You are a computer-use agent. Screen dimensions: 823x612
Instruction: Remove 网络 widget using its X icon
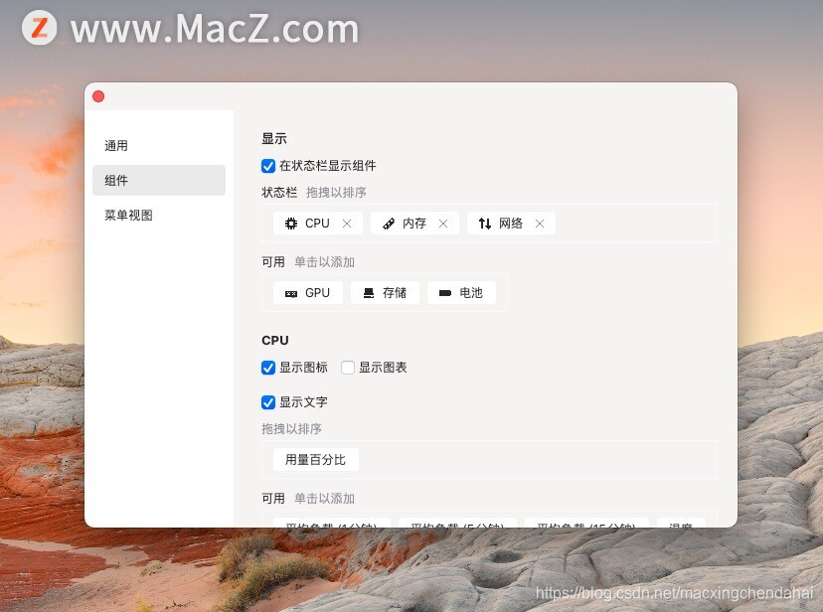(540, 224)
